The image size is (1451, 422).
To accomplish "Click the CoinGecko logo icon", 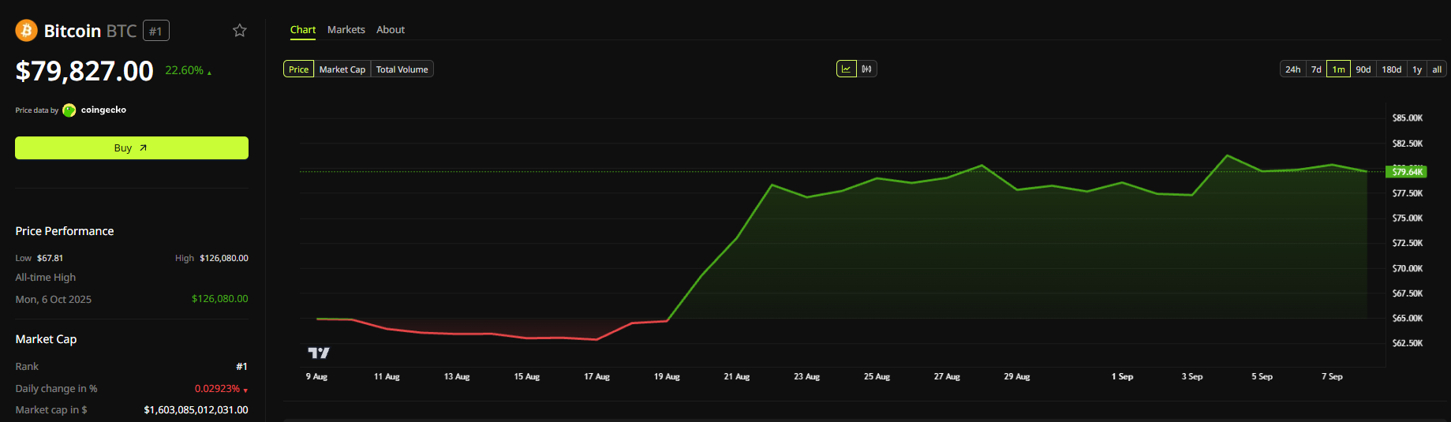I will 69,110.
